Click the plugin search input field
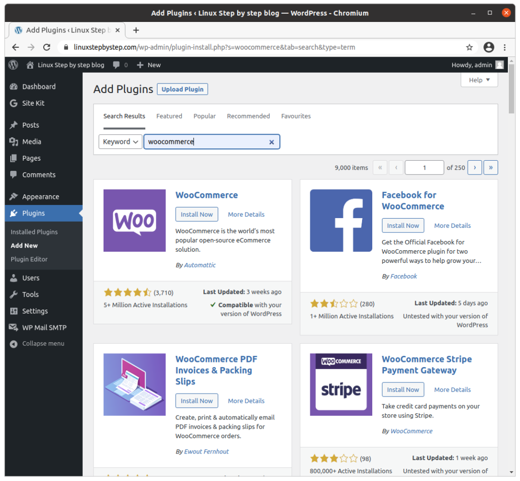 click(x=212, y=142)
